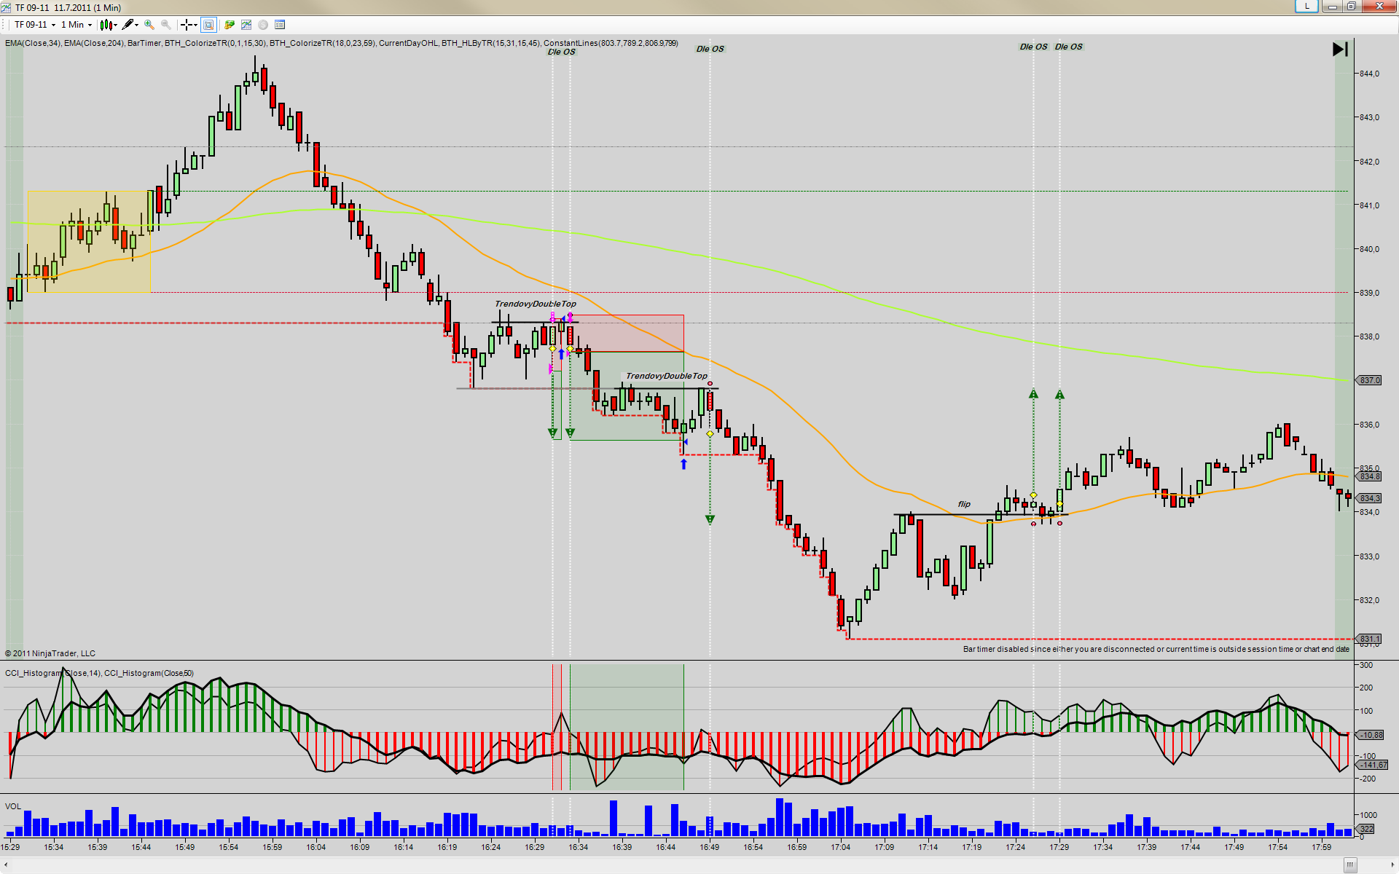The width and height of the screenshot is (1399, 874).
Task: Open the chart style candlestick icon
Action: pos(106,25)
